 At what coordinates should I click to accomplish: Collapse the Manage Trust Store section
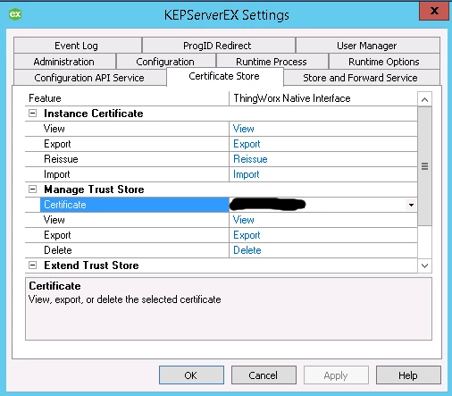coord(32,190)
